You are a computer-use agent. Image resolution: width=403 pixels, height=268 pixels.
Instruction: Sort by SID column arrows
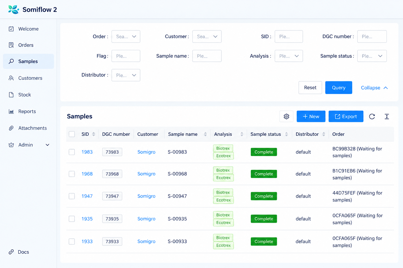click(93, 134)
